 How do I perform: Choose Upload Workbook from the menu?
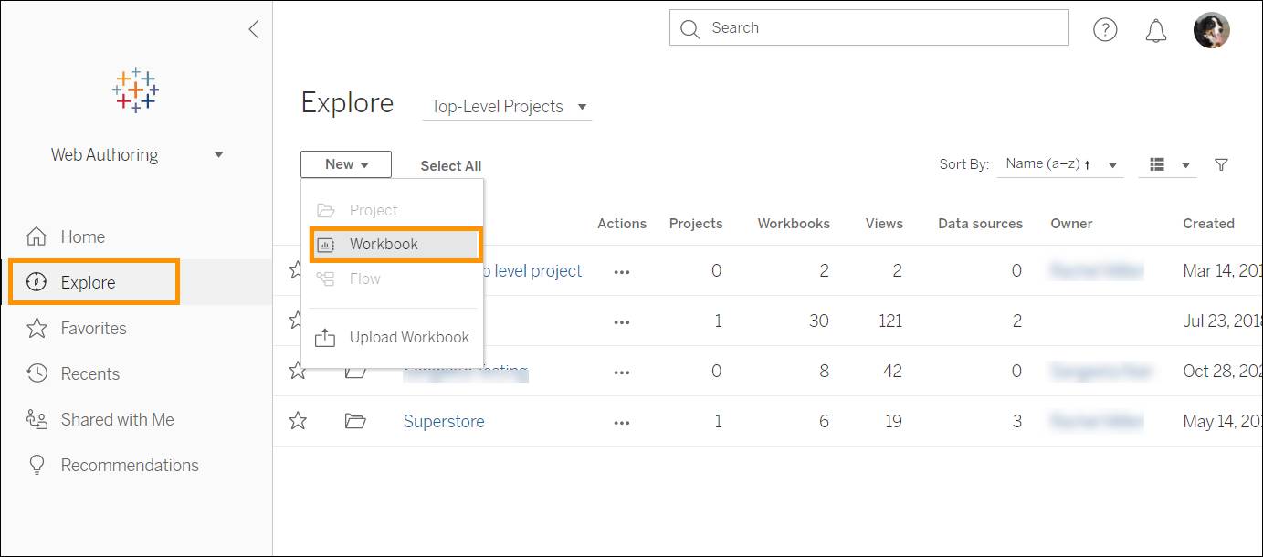(409, 337)
